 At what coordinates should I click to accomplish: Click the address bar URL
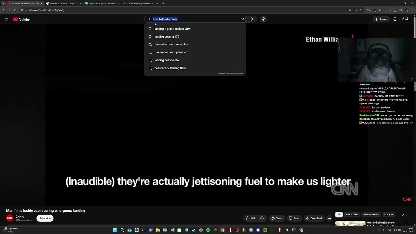pos(45,10)
